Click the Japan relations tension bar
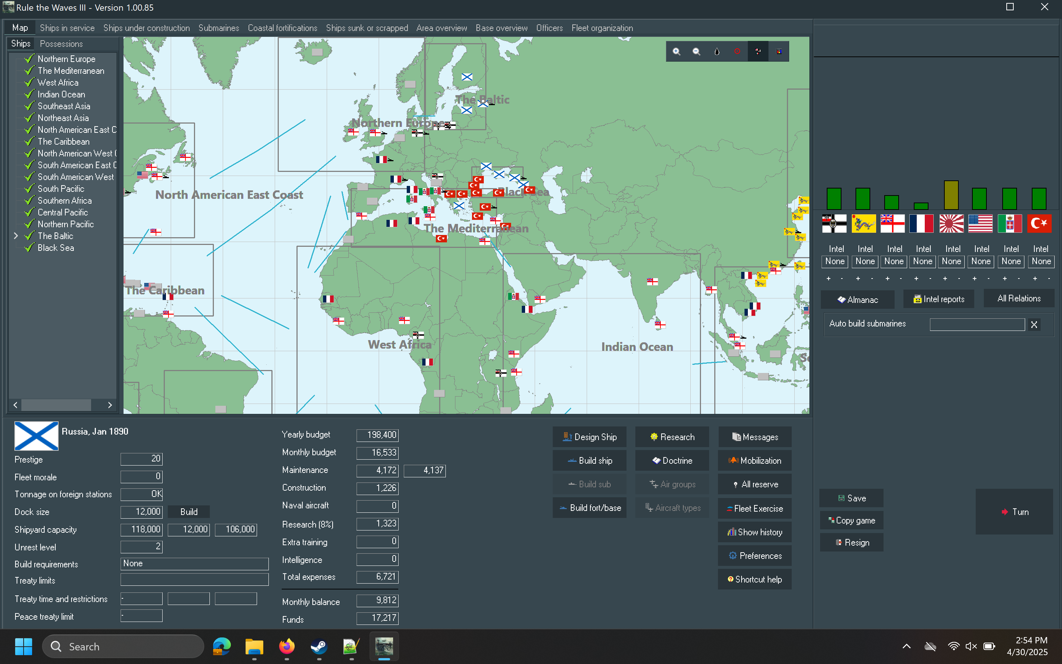The image size is (1062, 664). pyautogui.click(x=951, y=195)
